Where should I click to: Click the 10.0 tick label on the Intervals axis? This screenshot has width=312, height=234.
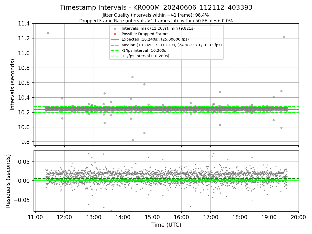pyautogui.click(x=24, y=127)
